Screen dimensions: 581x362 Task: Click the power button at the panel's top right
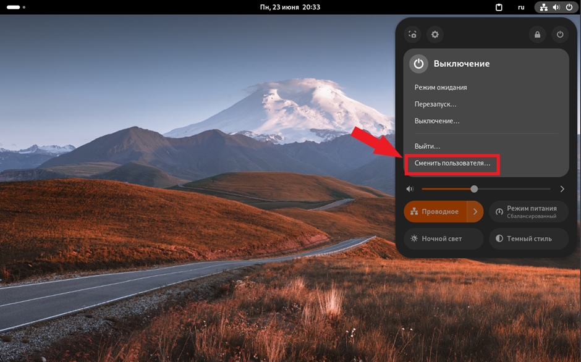[x=560, y=35]
